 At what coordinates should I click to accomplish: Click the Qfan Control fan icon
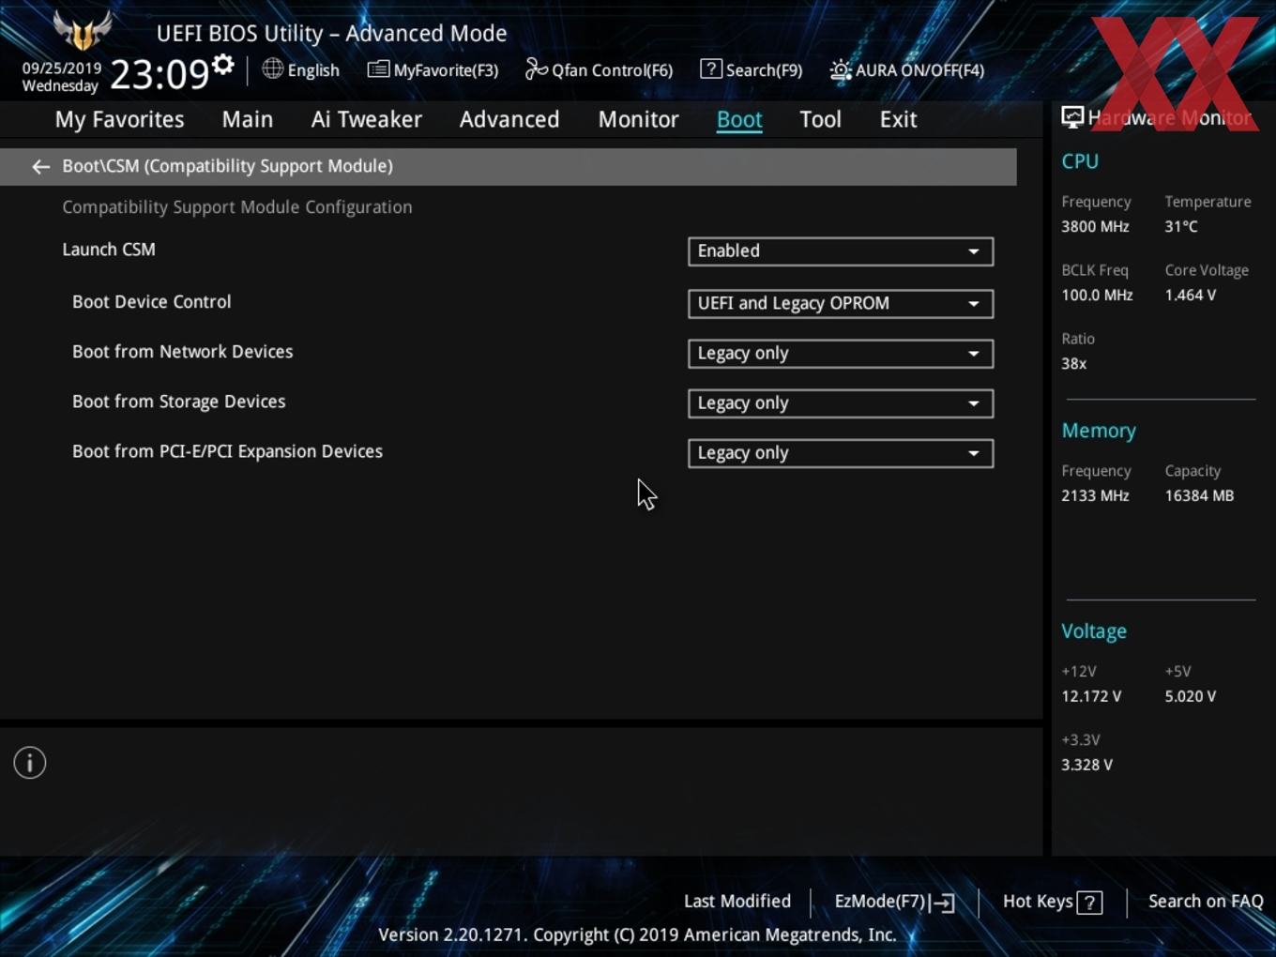[536, 69]
